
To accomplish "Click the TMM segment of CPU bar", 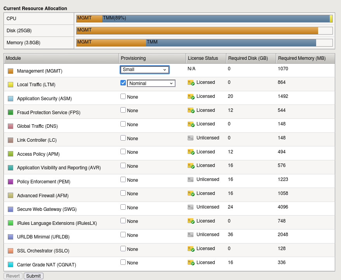I will click(x=216, y=19).
